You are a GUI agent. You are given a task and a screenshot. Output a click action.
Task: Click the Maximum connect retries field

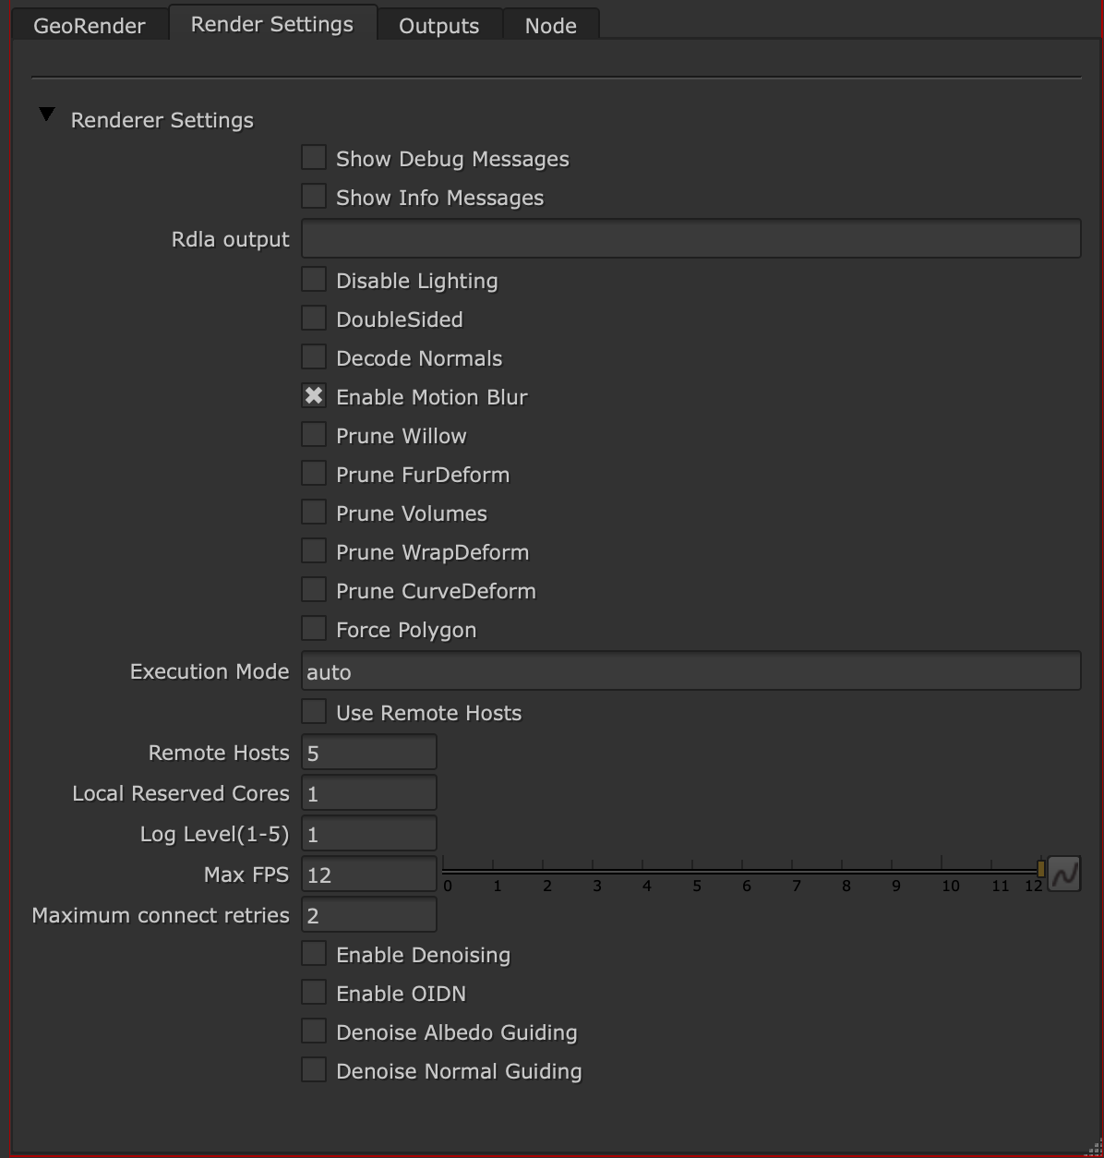tap(369, 915)
